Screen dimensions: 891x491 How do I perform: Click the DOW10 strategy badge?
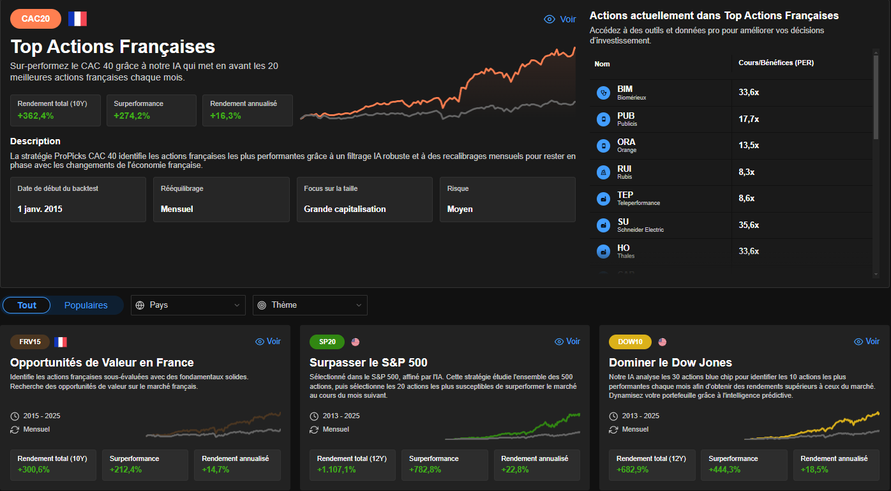tap(630, 342)
